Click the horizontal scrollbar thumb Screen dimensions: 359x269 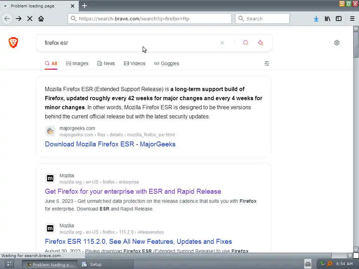pos(169,255)
